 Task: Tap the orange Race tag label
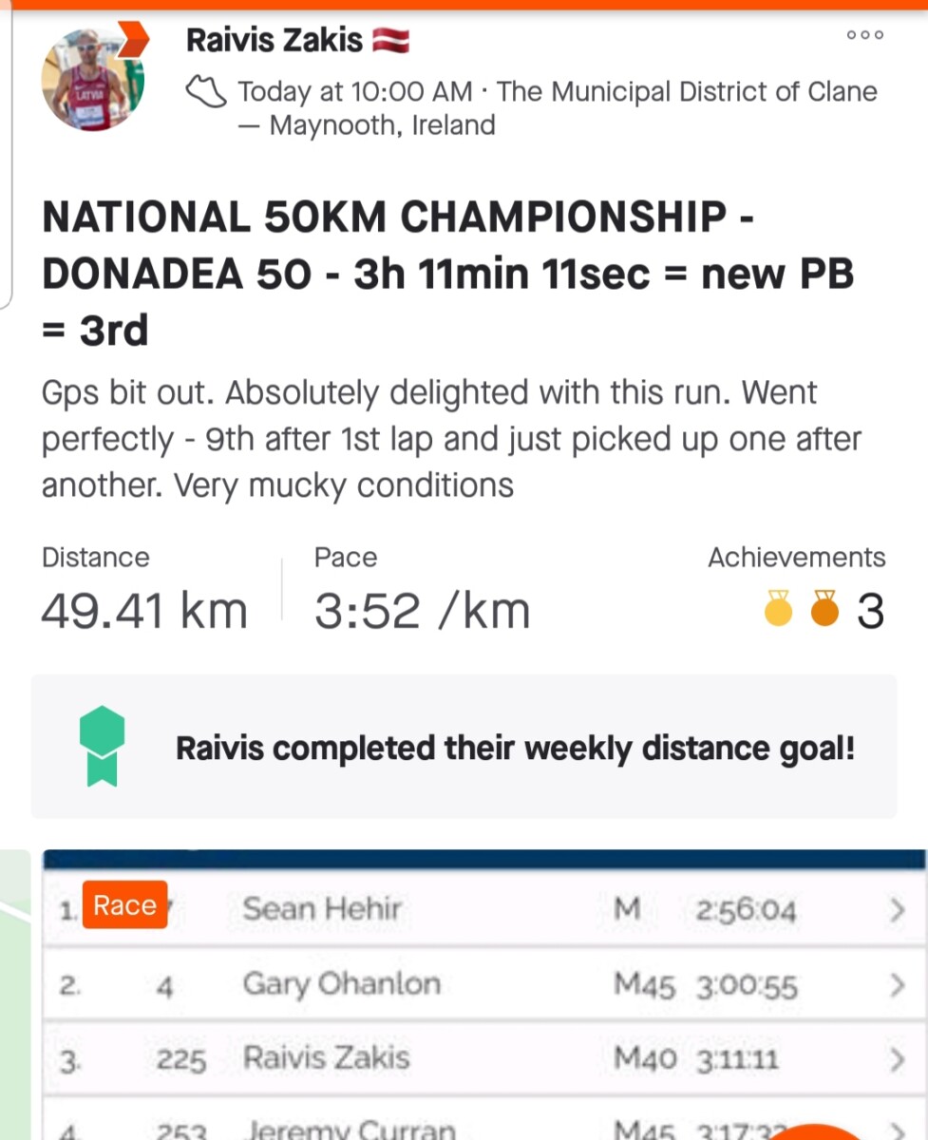tap(124, 904)
